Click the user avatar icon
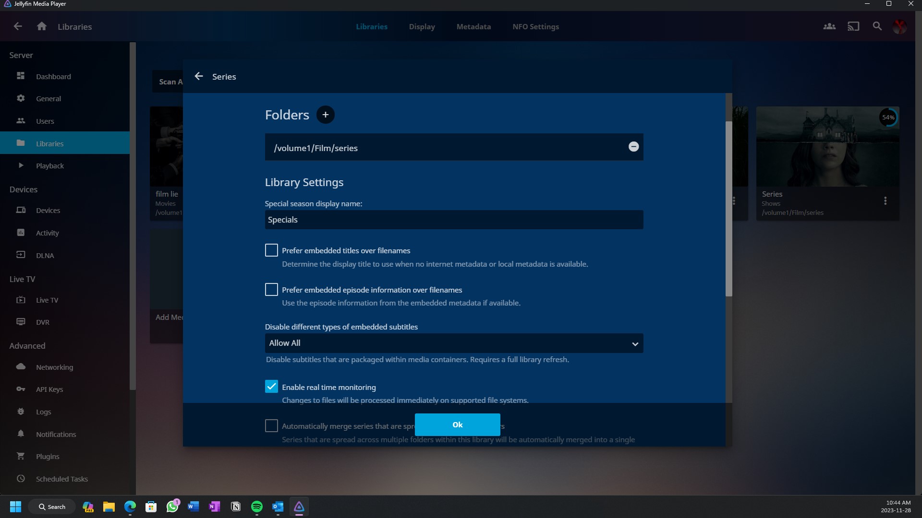The image size is (922, 518). [x=899, y=26]
